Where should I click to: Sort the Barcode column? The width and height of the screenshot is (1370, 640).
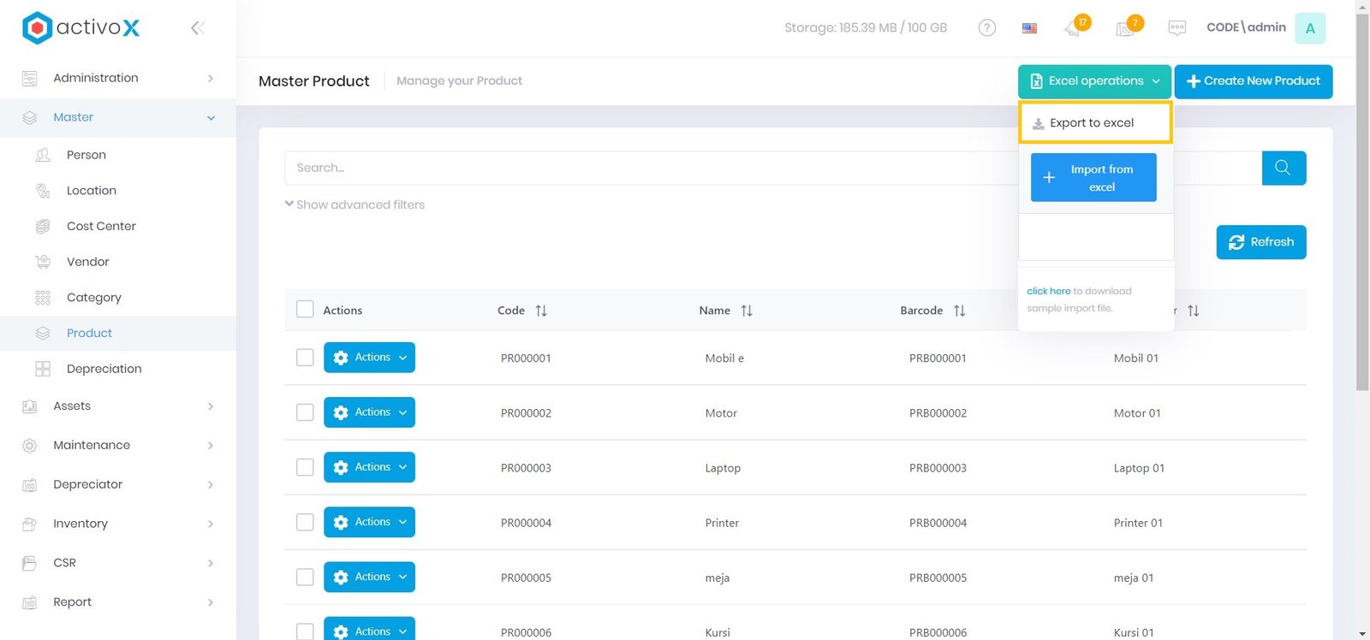[x=959, y=311]
